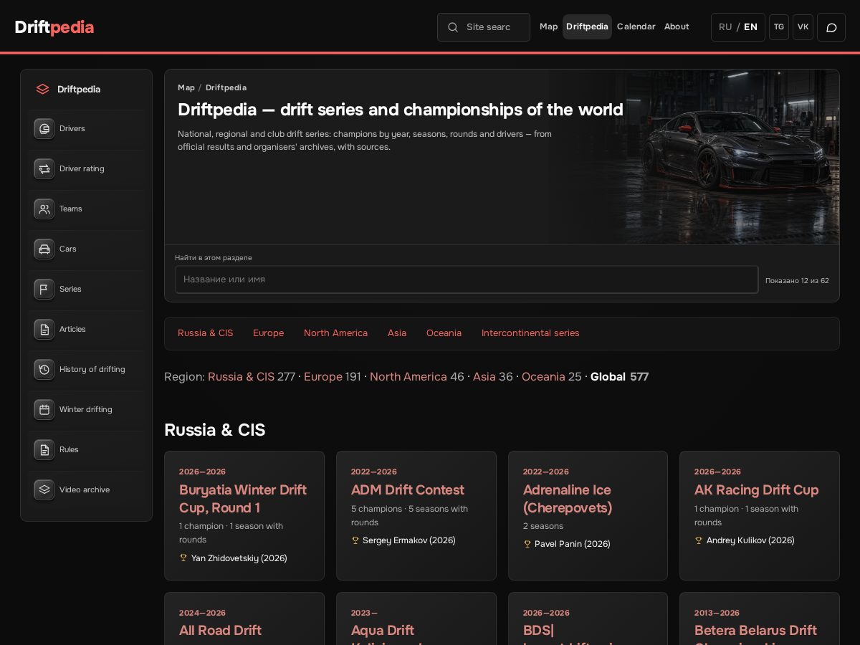Select the North America filter tab
The height and width of the screenshot is (645, 860).
[x=335, y=333]
